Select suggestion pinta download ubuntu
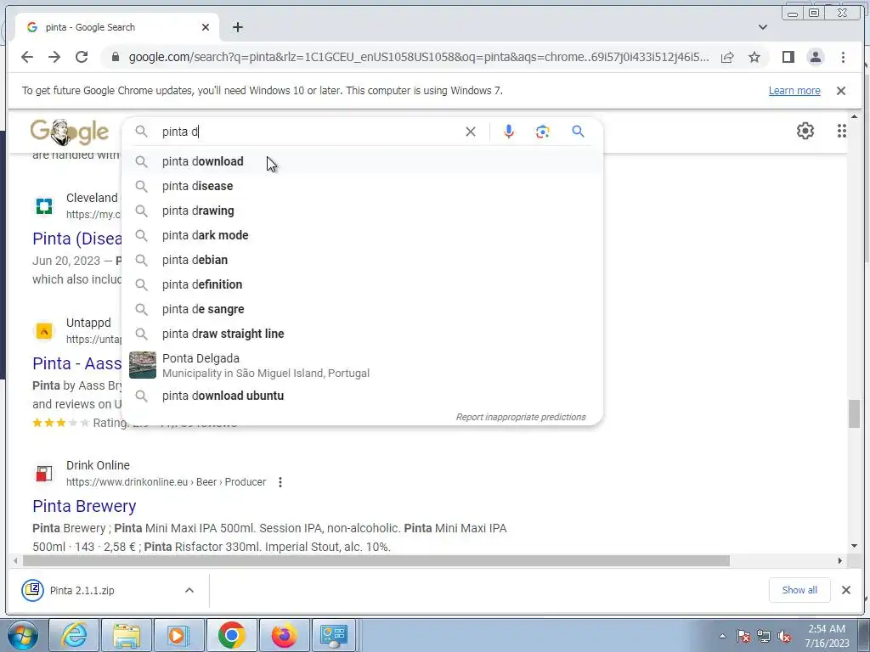This screenshot has width=870, height=652. 362,396
